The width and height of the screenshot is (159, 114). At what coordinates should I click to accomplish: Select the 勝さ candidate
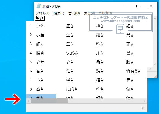130,62
